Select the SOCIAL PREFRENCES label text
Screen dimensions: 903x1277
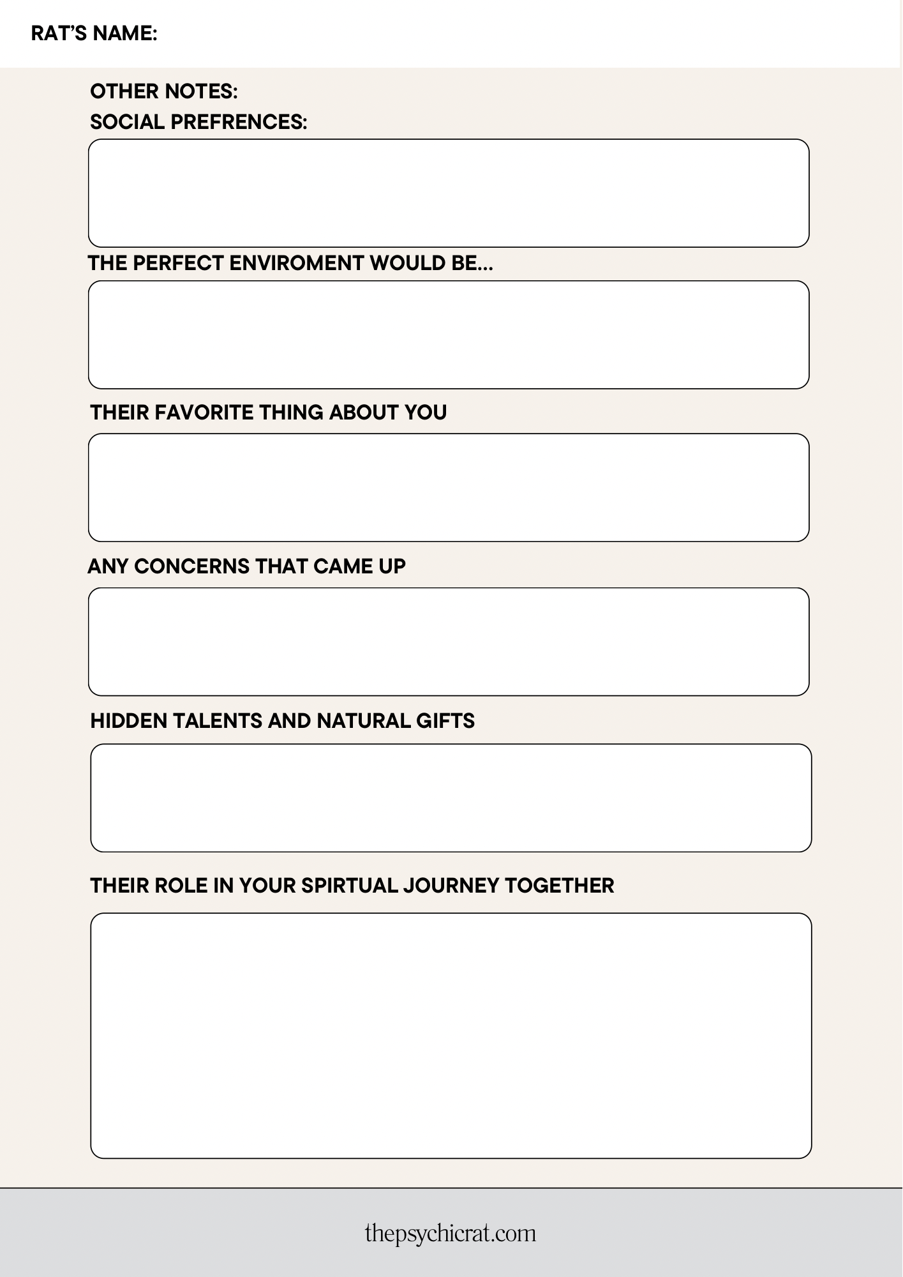[x=198, y=121]
